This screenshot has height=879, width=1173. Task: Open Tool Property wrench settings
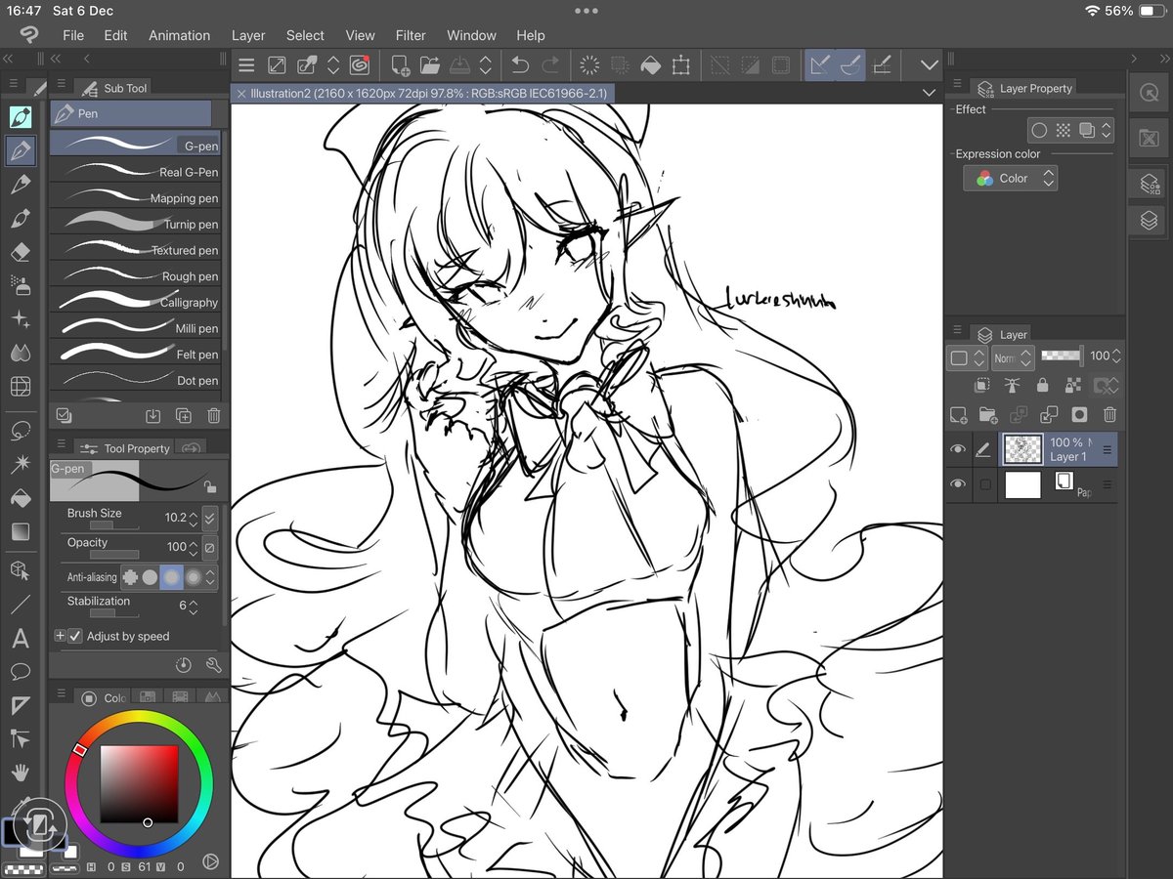[213, 665]
